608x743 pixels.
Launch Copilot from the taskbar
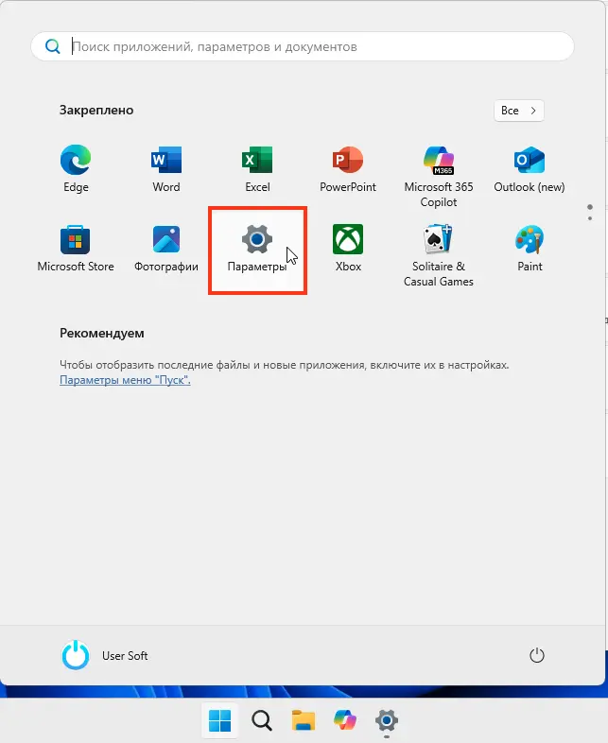point(345,720)
